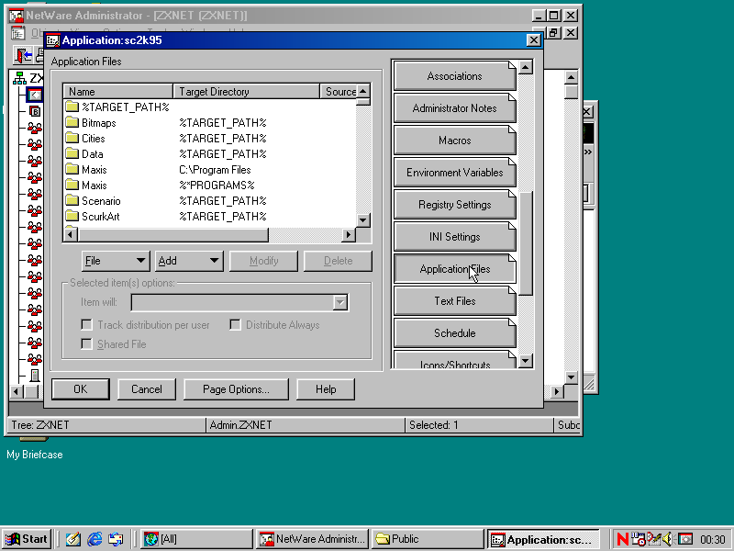734x551 pixels.
Task: Select the Application Files page button
Action: pos(454,269)
